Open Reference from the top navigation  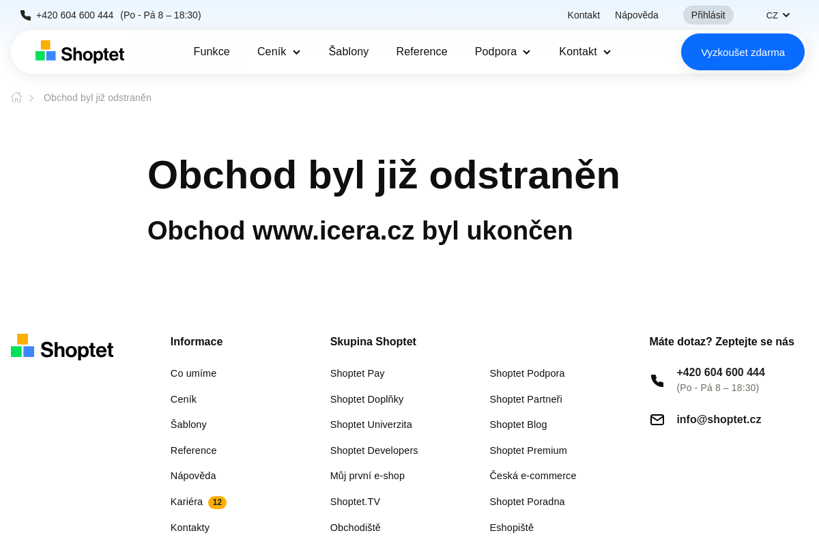pos(422,51)
